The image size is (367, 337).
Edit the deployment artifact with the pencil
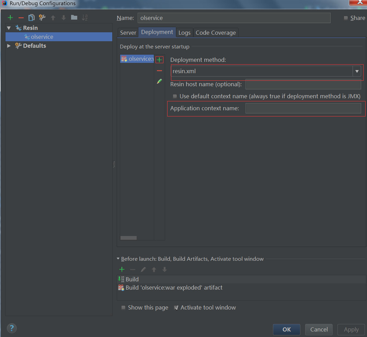tap(159, 81)
